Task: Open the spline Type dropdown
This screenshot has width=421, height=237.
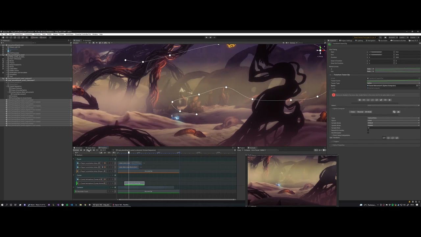Action: [x=393, y=118]
